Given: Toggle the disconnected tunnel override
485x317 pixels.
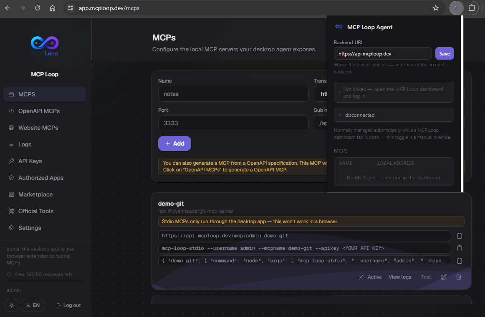Looking at the screenshot, I should tap(394, 115).
